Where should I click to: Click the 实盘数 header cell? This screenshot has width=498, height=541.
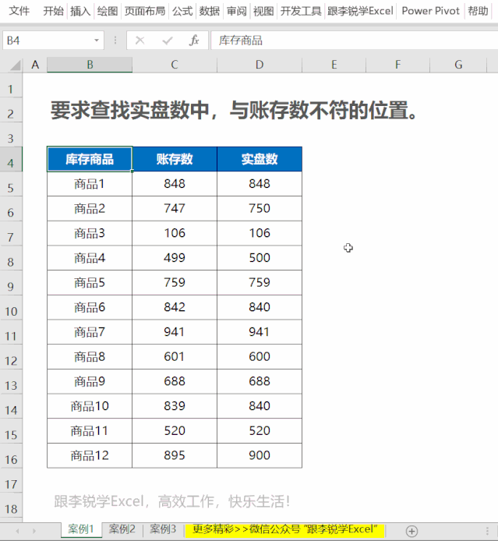click(260, 159)
